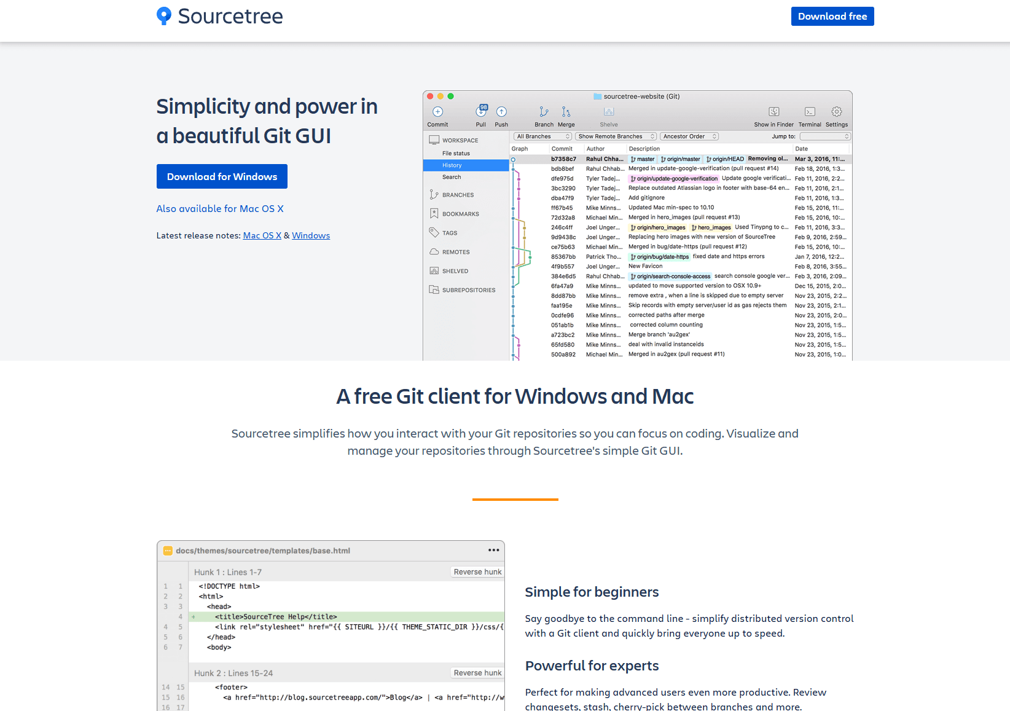Click the master branch tag
The image size is (1010, 711).
point(643,159)
